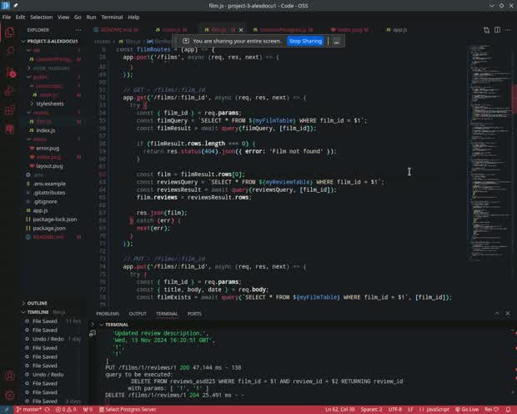Open the Source Control view

10,72
